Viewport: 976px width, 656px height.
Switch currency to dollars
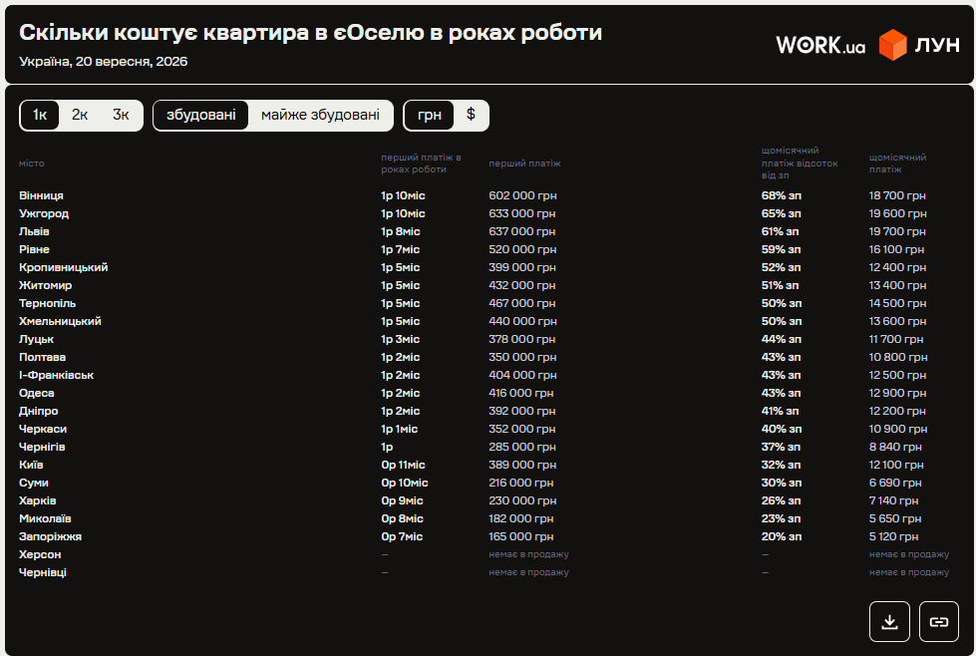click(x=471, y=115)
